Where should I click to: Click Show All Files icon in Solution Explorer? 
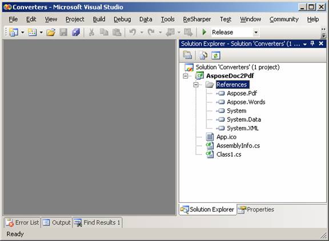(203, 55)
